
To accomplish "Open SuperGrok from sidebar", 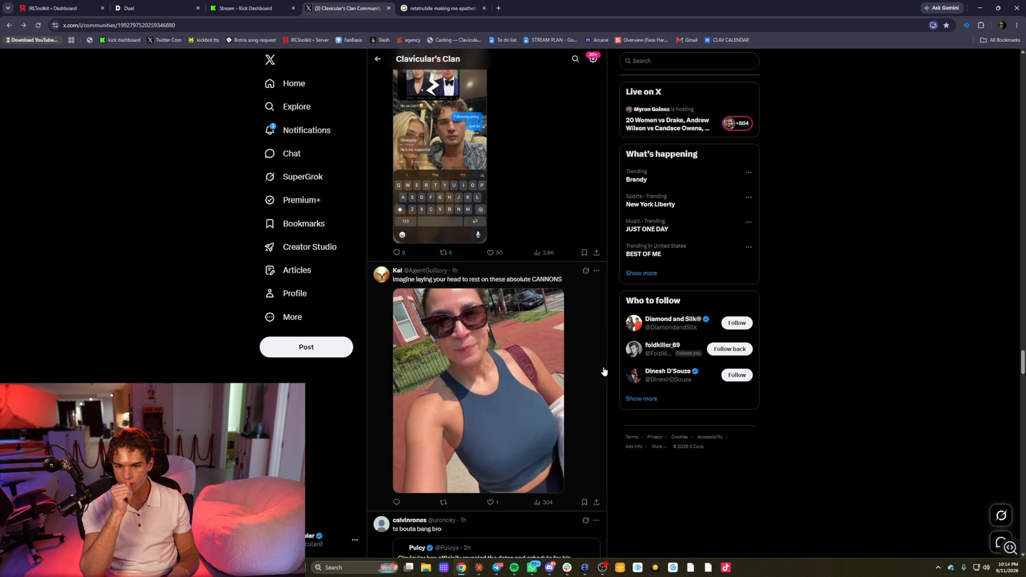I will coord(294,177).
